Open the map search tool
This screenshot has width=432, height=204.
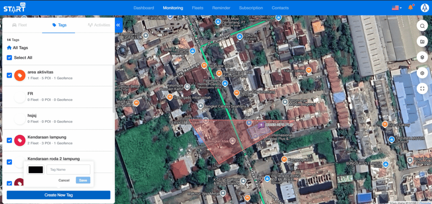click(422, 26)
